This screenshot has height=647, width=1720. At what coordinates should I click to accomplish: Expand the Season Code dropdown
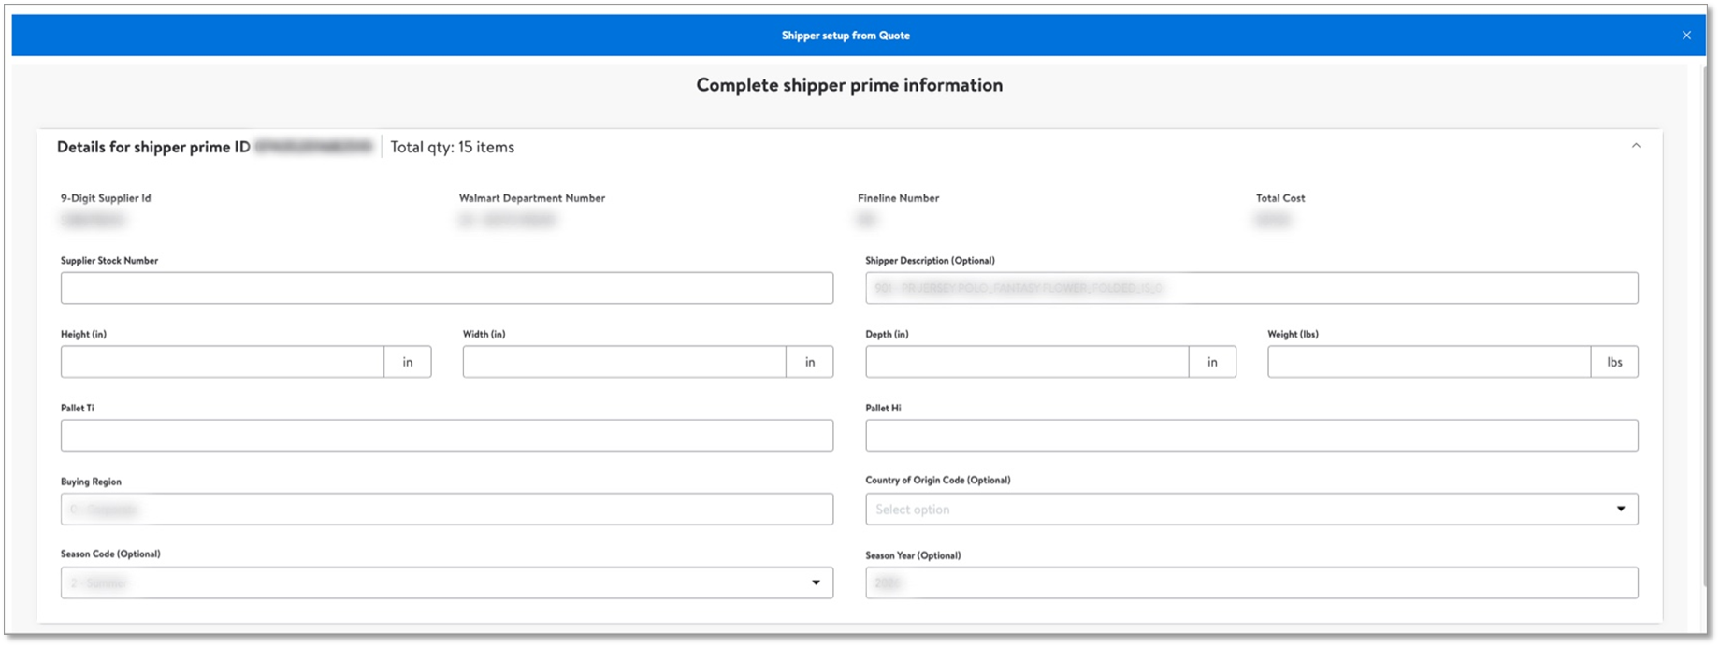446,583
